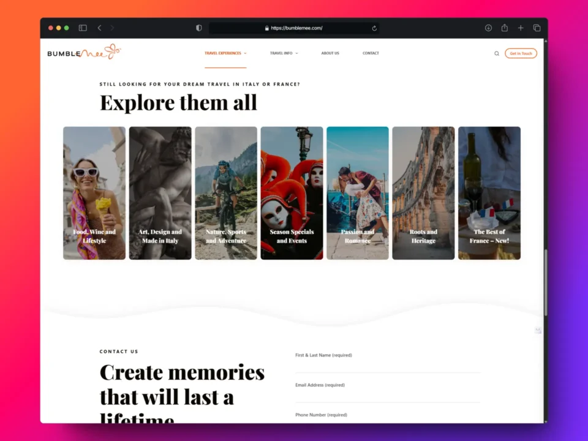Open Nature, Sports and Adventure card
The height and width of the screenshot is (441, 588).
pos(226,193)
